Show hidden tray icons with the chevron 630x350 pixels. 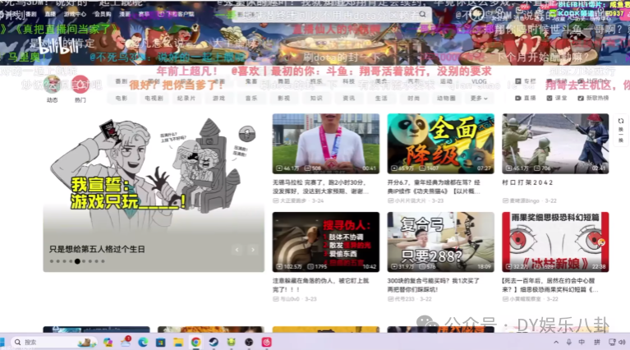pos(556,343)
